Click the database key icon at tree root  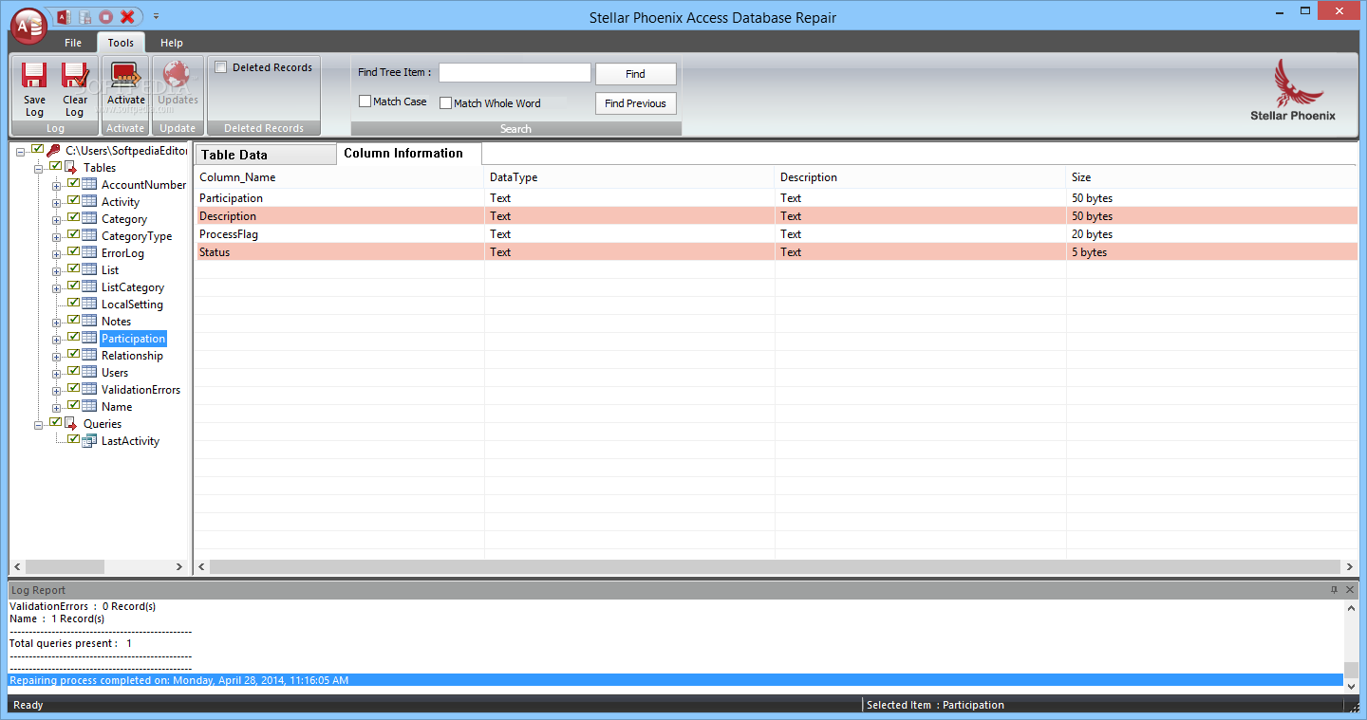53,151
